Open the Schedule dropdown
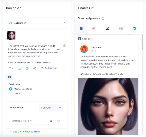 [x=51, y=108]
